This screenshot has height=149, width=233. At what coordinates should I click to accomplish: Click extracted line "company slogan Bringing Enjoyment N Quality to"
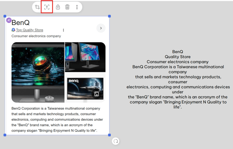click(x=178, y=102)
